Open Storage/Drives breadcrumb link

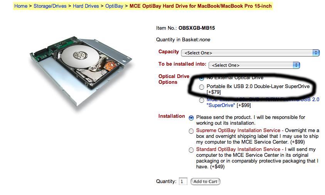click(50, 6)
